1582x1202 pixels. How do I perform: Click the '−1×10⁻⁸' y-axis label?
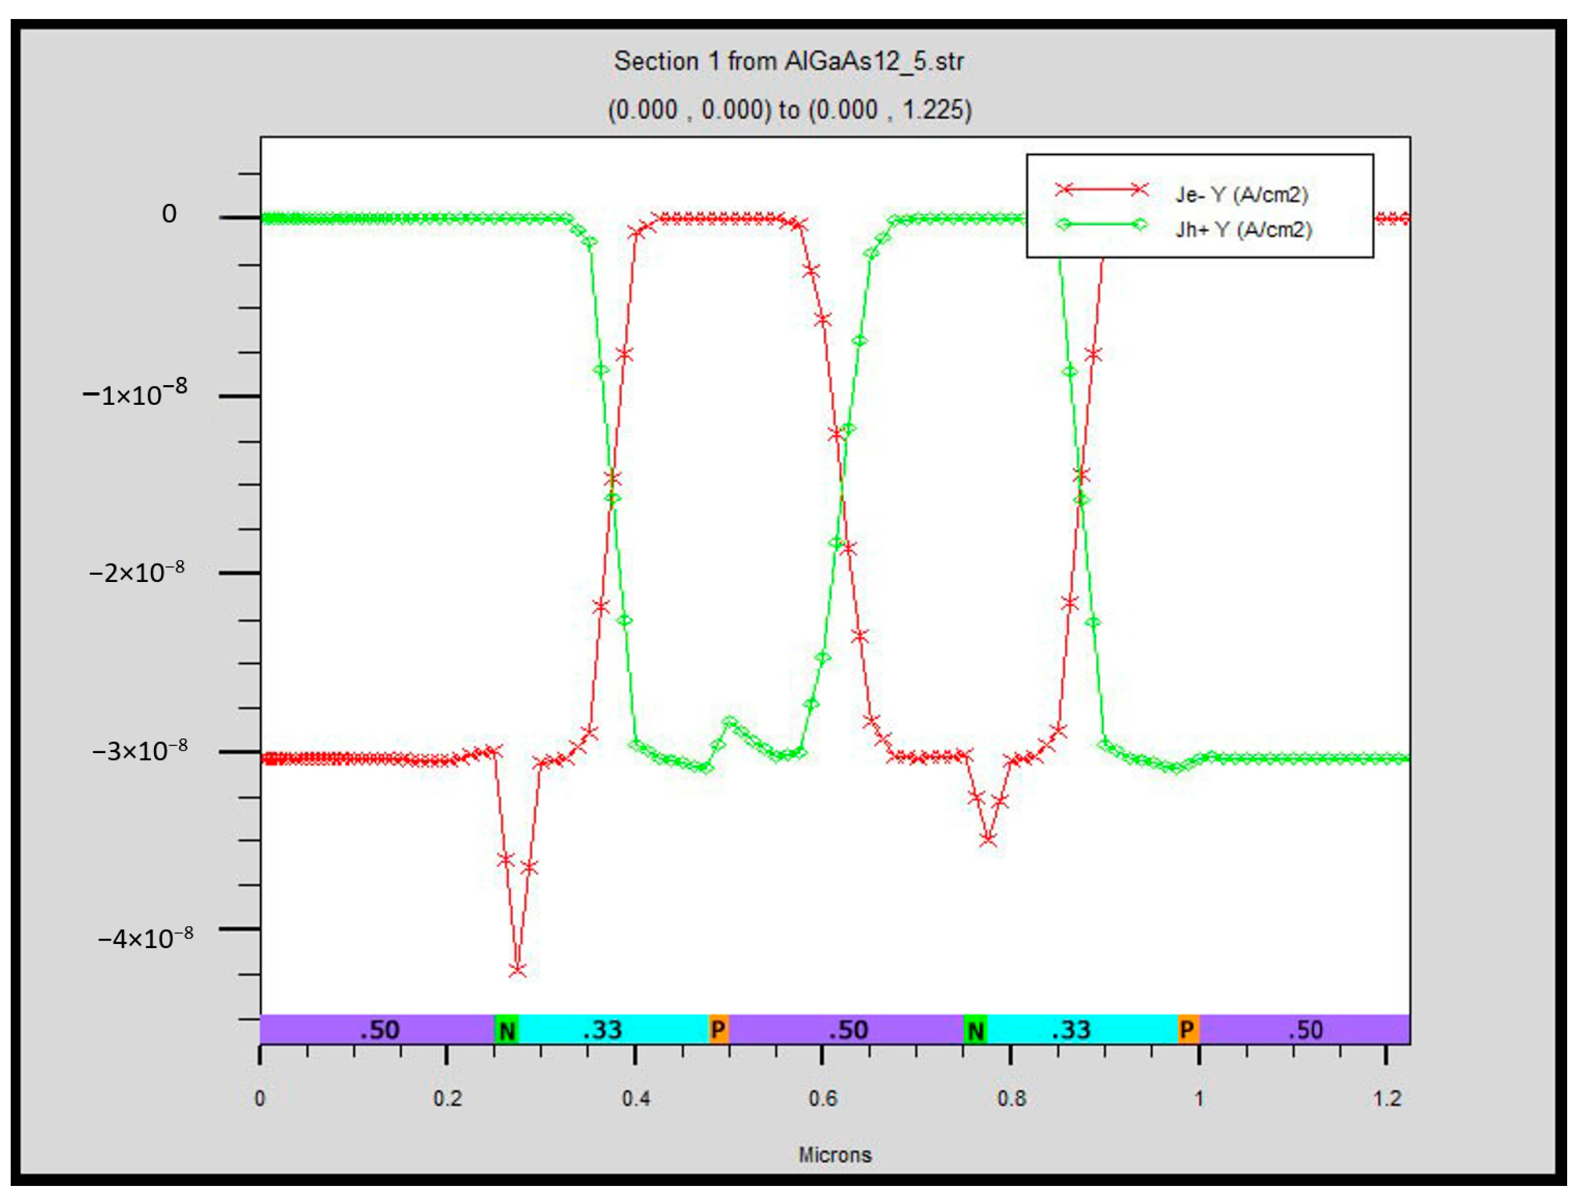tap(135, 393)
